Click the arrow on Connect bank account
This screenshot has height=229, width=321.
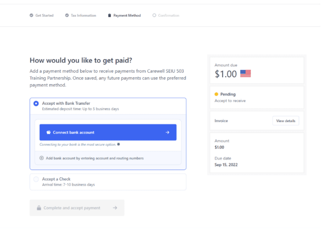click(x=167, y=133)
